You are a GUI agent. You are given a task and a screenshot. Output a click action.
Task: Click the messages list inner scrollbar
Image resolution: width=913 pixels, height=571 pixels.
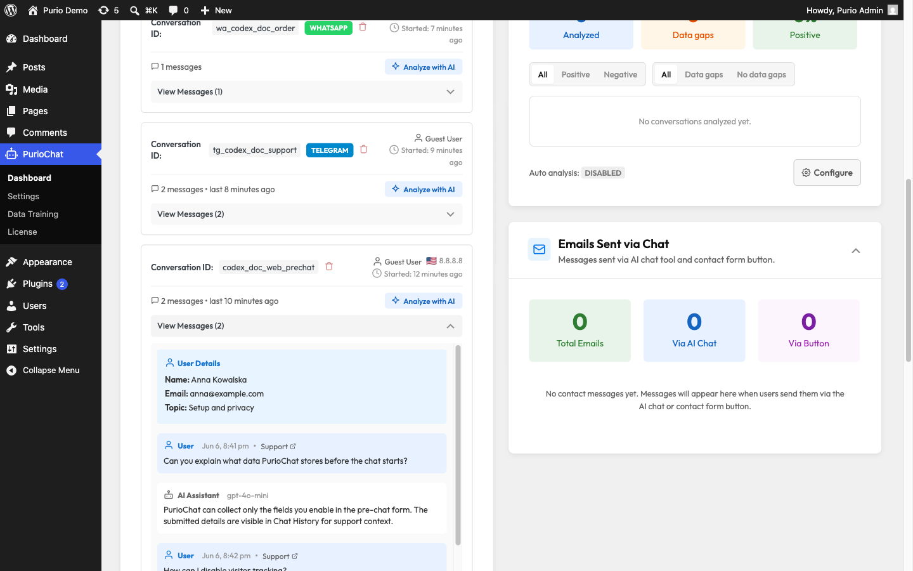pos(458,444)
